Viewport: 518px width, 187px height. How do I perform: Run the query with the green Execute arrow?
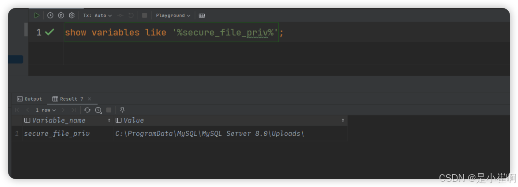click(x=37, y=15)
